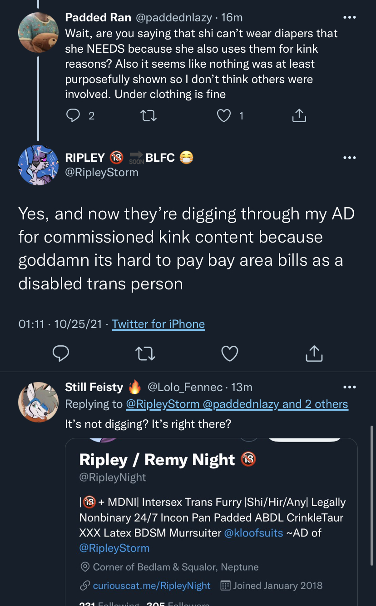
Task: Open more options for Padded Ran's tweet
Action: (x=350, y=17)
